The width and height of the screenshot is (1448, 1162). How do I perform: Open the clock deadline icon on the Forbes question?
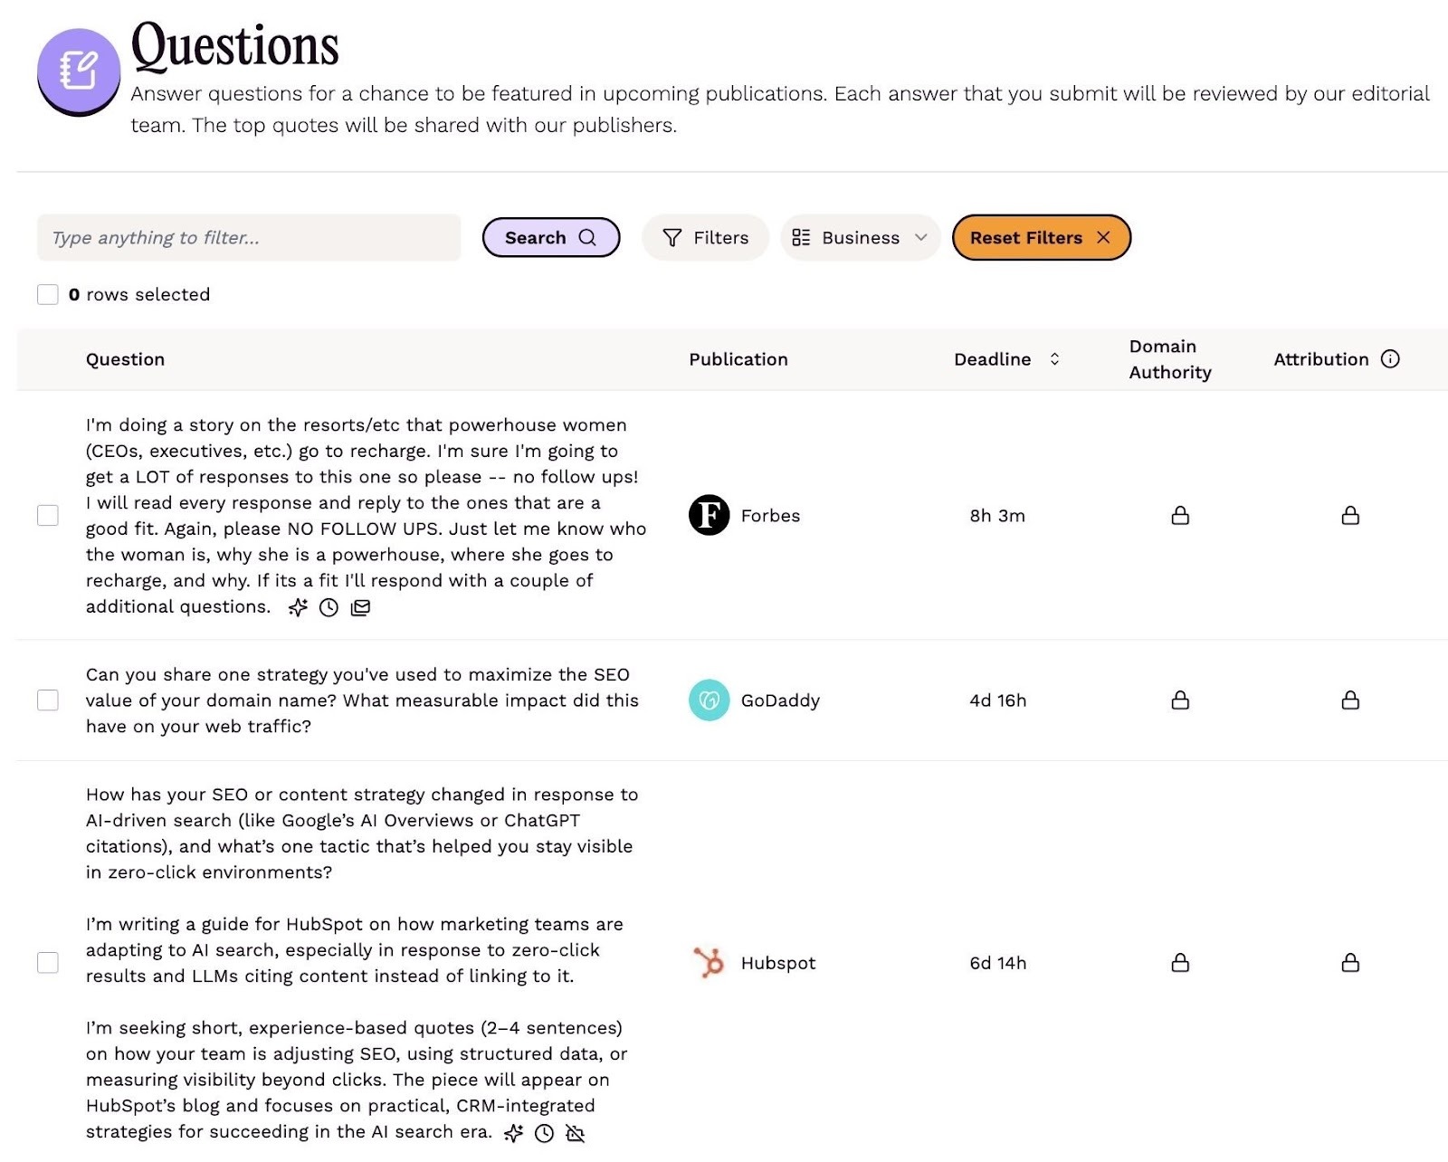tap(328, 607)
